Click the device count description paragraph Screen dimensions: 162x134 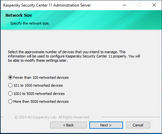click(74, 56)
